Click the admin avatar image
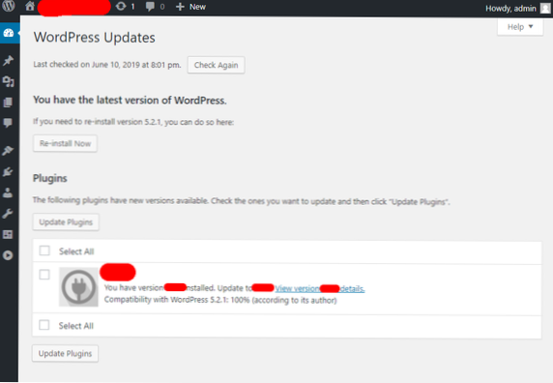Screen dimensions: 553x383 point(545,8)
